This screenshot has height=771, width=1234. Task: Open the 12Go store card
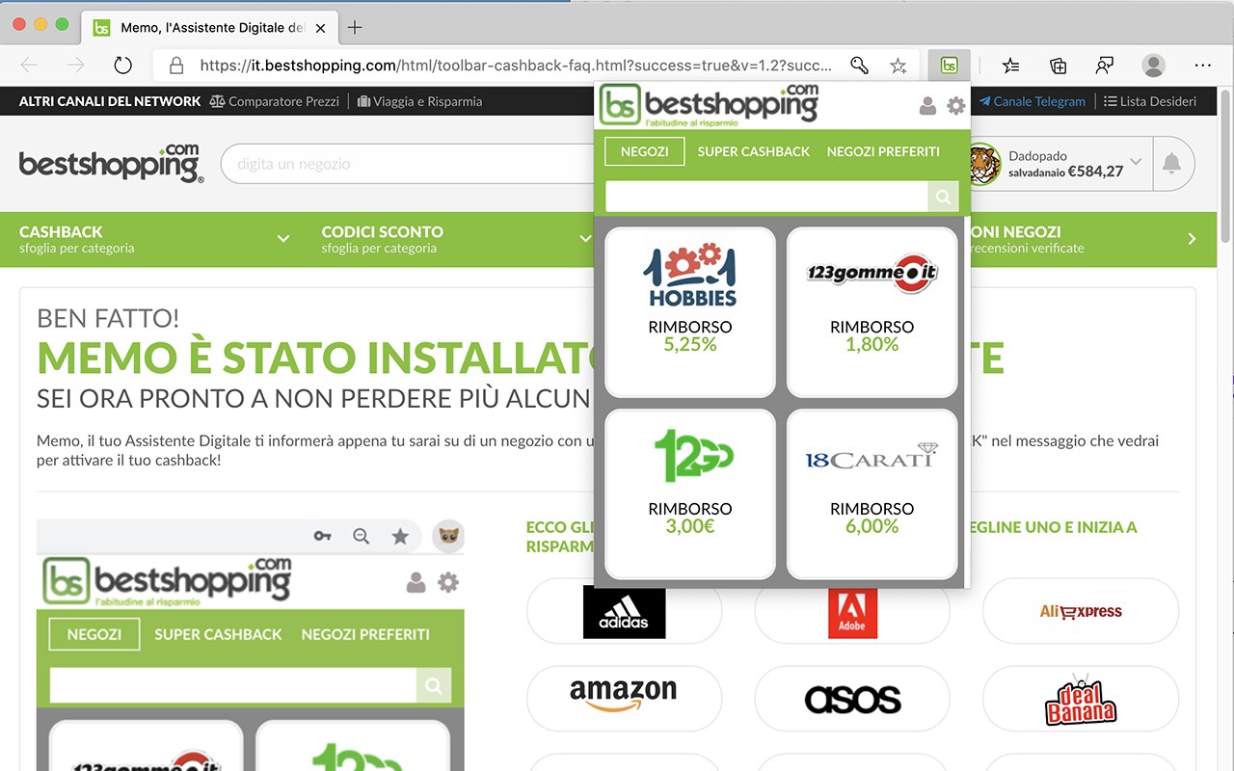coord(690,494)
